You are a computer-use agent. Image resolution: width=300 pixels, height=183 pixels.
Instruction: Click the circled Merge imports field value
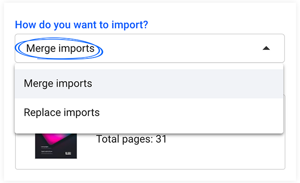point(60,49)
